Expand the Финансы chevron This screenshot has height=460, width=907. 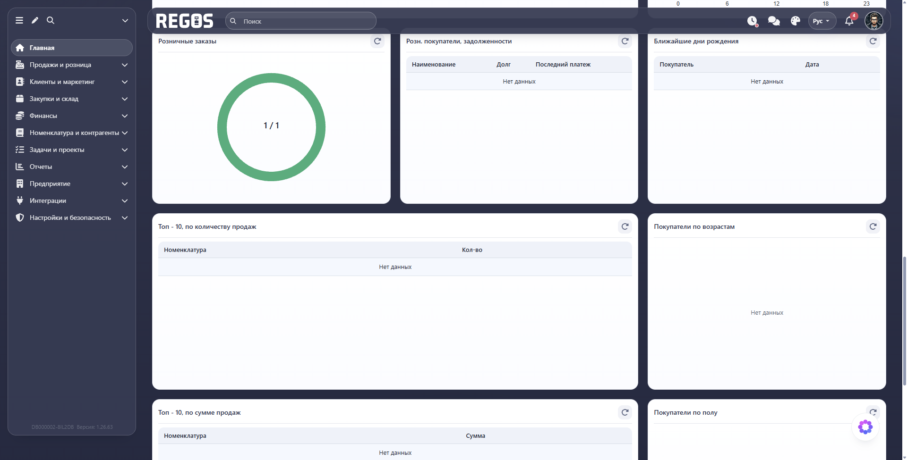click(125, 116)
